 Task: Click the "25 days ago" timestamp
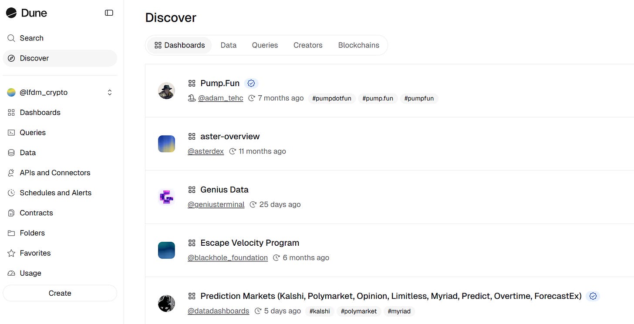tap(280, 204)
